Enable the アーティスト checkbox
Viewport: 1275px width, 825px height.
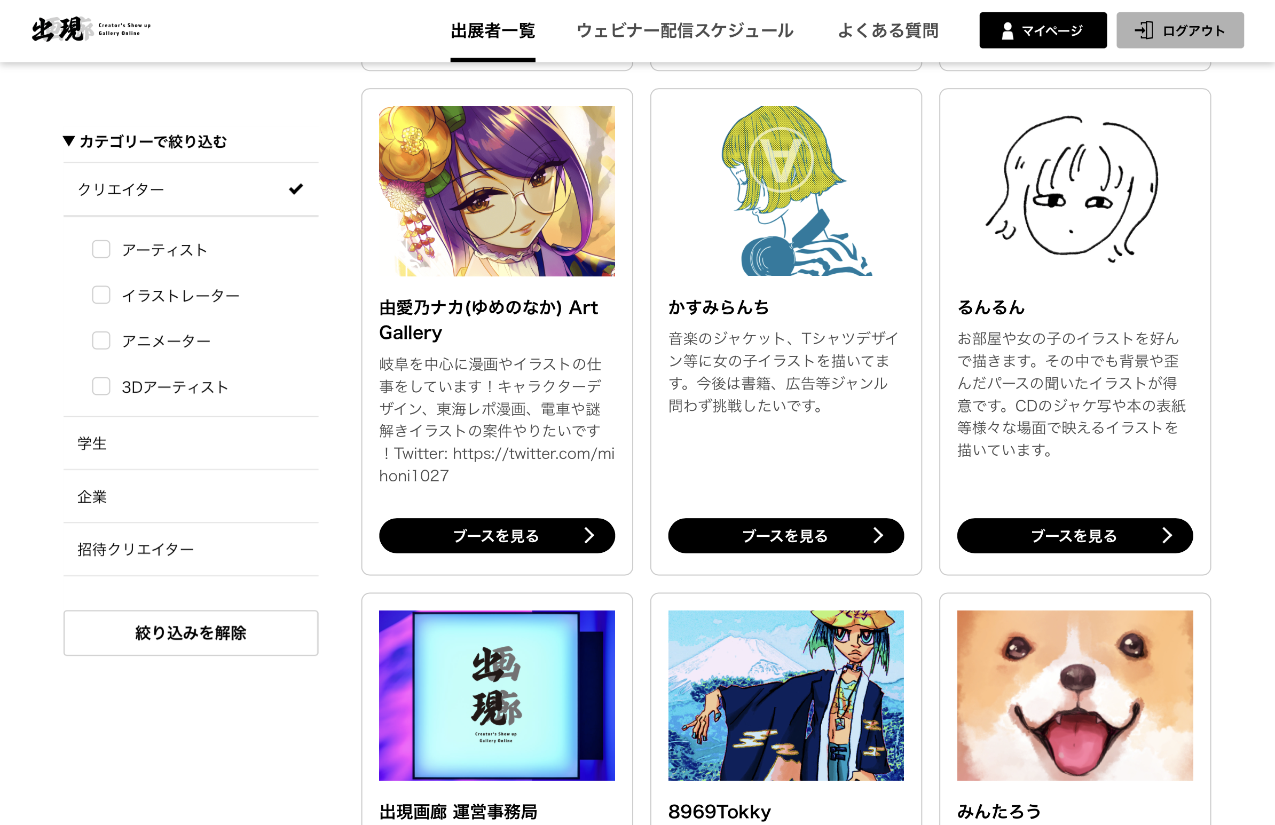(x=101, y=250)
